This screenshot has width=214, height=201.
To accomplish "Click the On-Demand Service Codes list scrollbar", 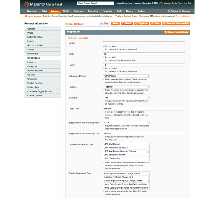I will coord(149,152).
